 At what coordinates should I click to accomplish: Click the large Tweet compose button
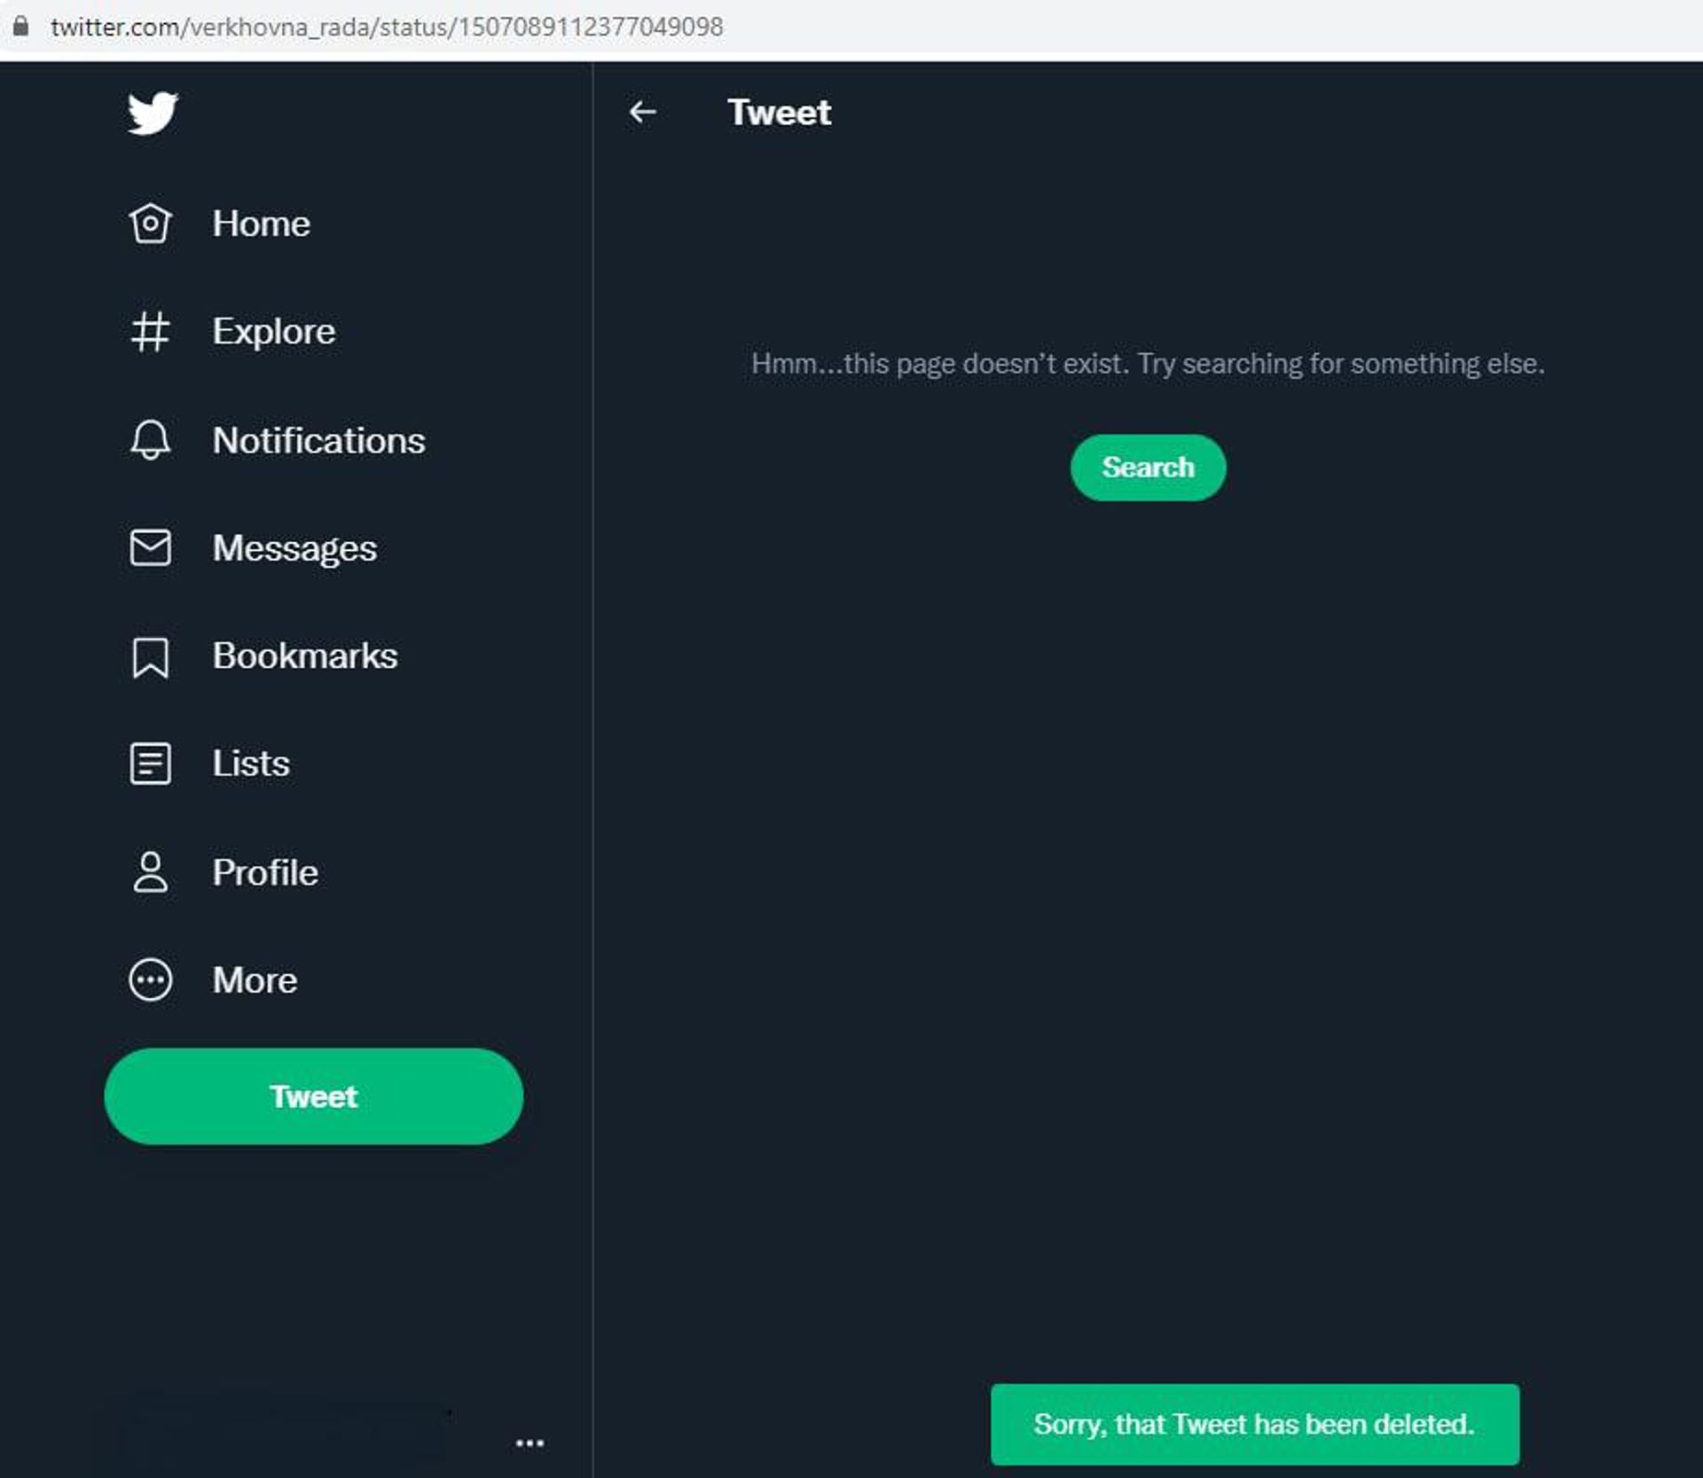coord(313,1097)
